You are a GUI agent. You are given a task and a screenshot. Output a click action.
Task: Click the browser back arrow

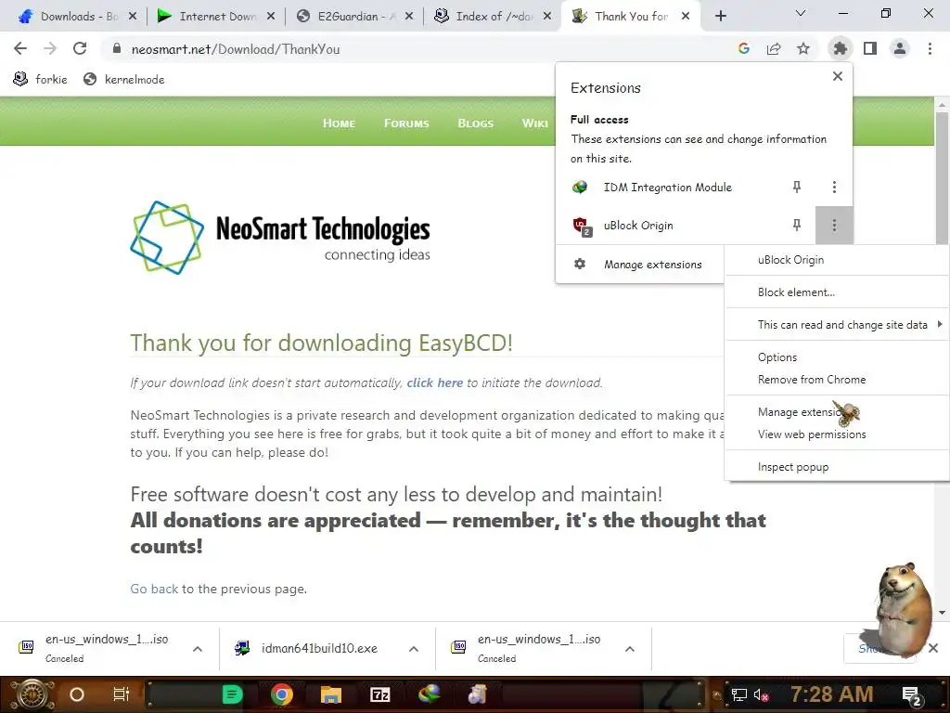coord(20,48)
